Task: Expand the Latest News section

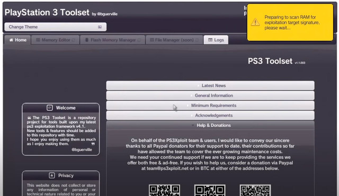Action: [x=210, y=86]
